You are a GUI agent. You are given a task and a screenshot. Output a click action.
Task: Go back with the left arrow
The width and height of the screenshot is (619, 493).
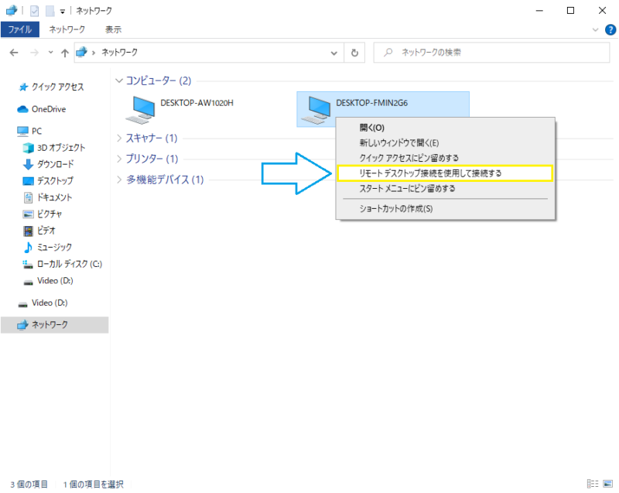14,53
